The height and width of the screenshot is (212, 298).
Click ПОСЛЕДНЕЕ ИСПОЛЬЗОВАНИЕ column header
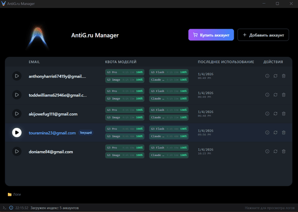pyautogui.click(x=226, y=62)
